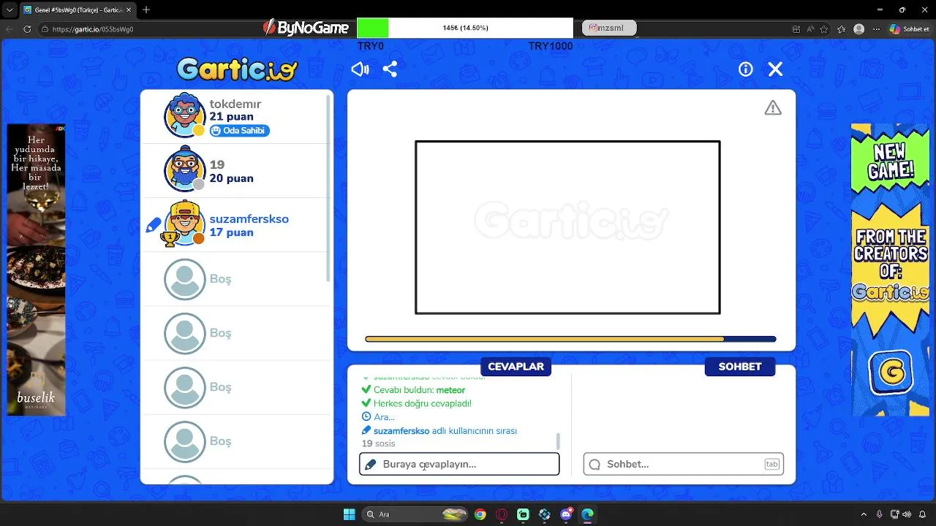
Task: Select player 19's avatar
Action: point(184,169)
